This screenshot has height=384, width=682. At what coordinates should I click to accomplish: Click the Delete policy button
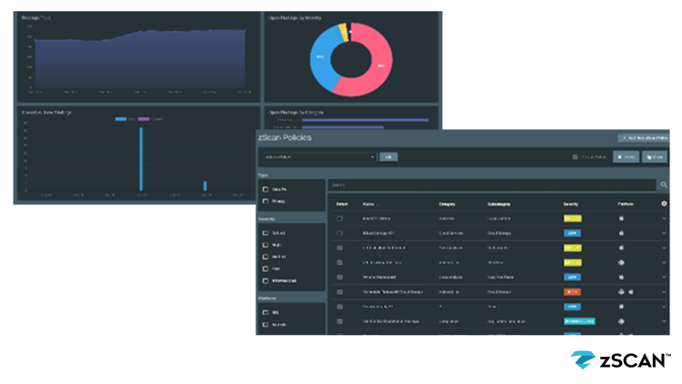[x=626, y=157]
